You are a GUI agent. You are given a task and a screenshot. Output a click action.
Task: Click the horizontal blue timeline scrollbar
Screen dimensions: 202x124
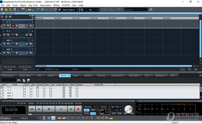tap(114, 66)
